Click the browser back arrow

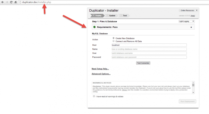coord(3,2)
